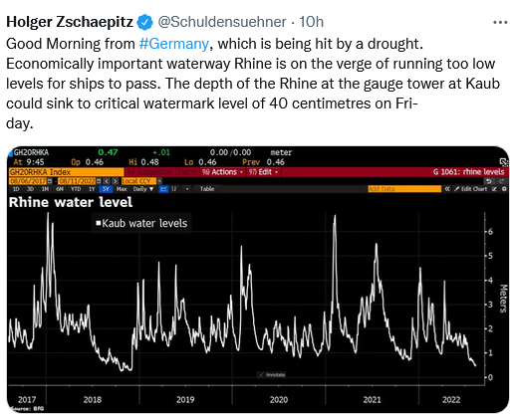Click the previous period arrow button

tap(107, 181)
